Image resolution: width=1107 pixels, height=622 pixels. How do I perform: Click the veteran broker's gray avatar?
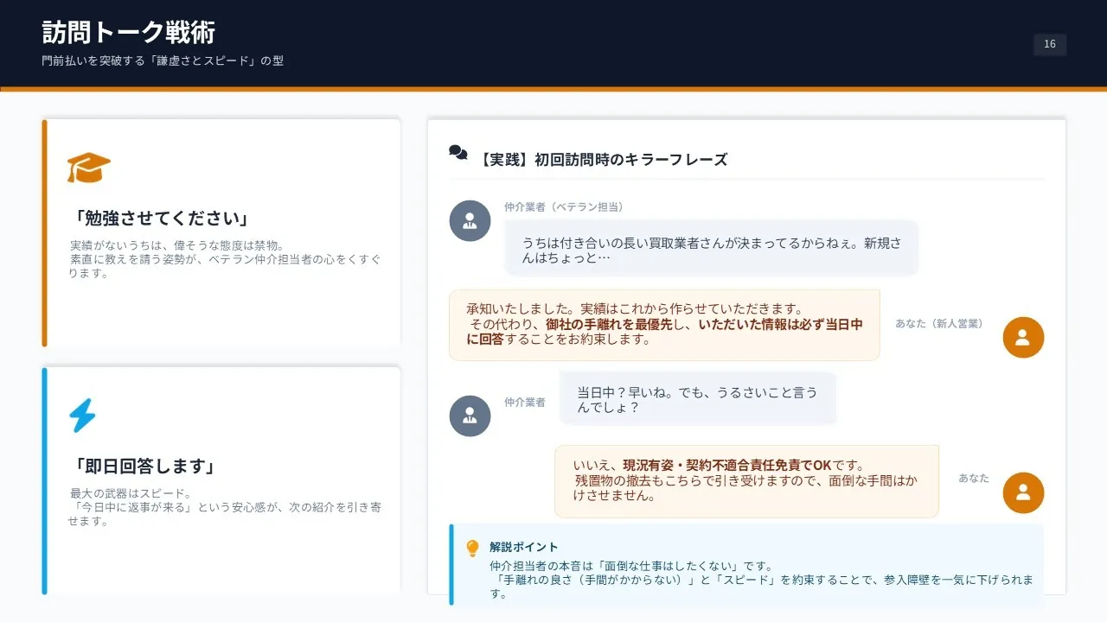(x=470, y=221)
